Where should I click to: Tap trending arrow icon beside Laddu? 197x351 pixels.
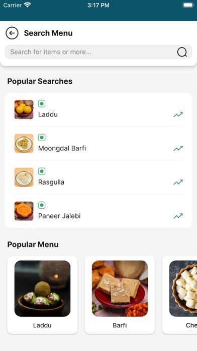pyautogui.click(x=178, y=114)
